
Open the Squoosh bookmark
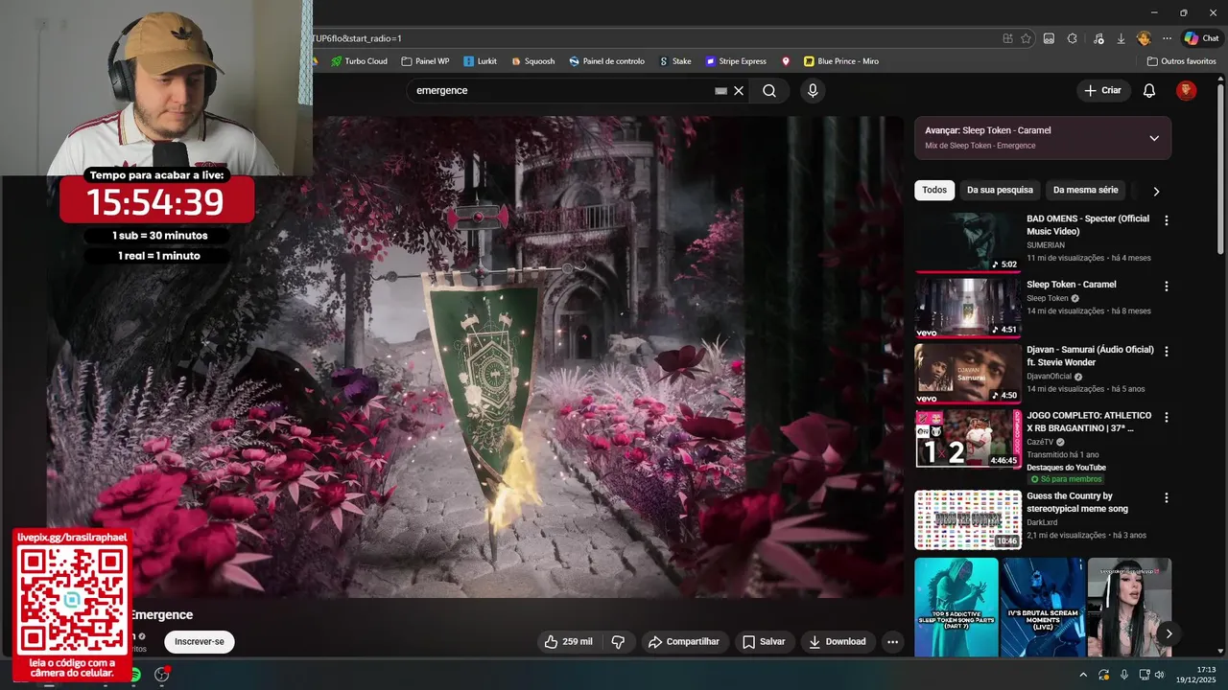[x=532, y=61]
